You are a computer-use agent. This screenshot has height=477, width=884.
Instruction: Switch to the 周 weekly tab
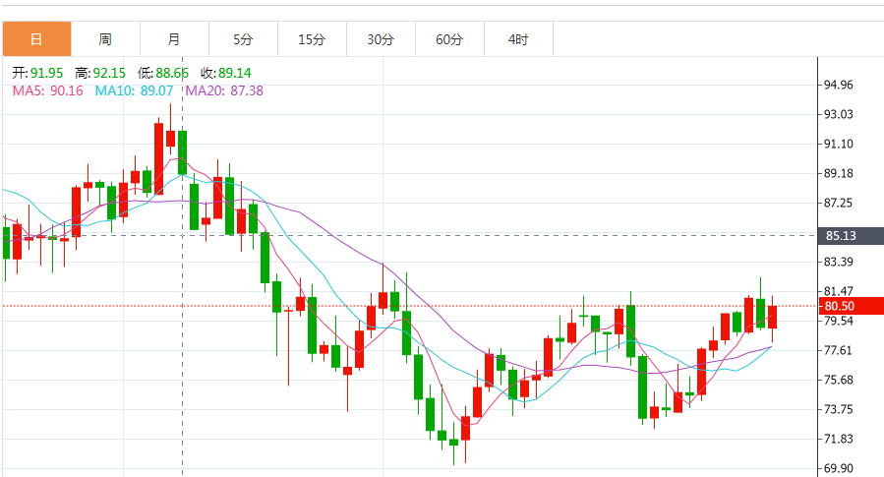pos(105,39)
